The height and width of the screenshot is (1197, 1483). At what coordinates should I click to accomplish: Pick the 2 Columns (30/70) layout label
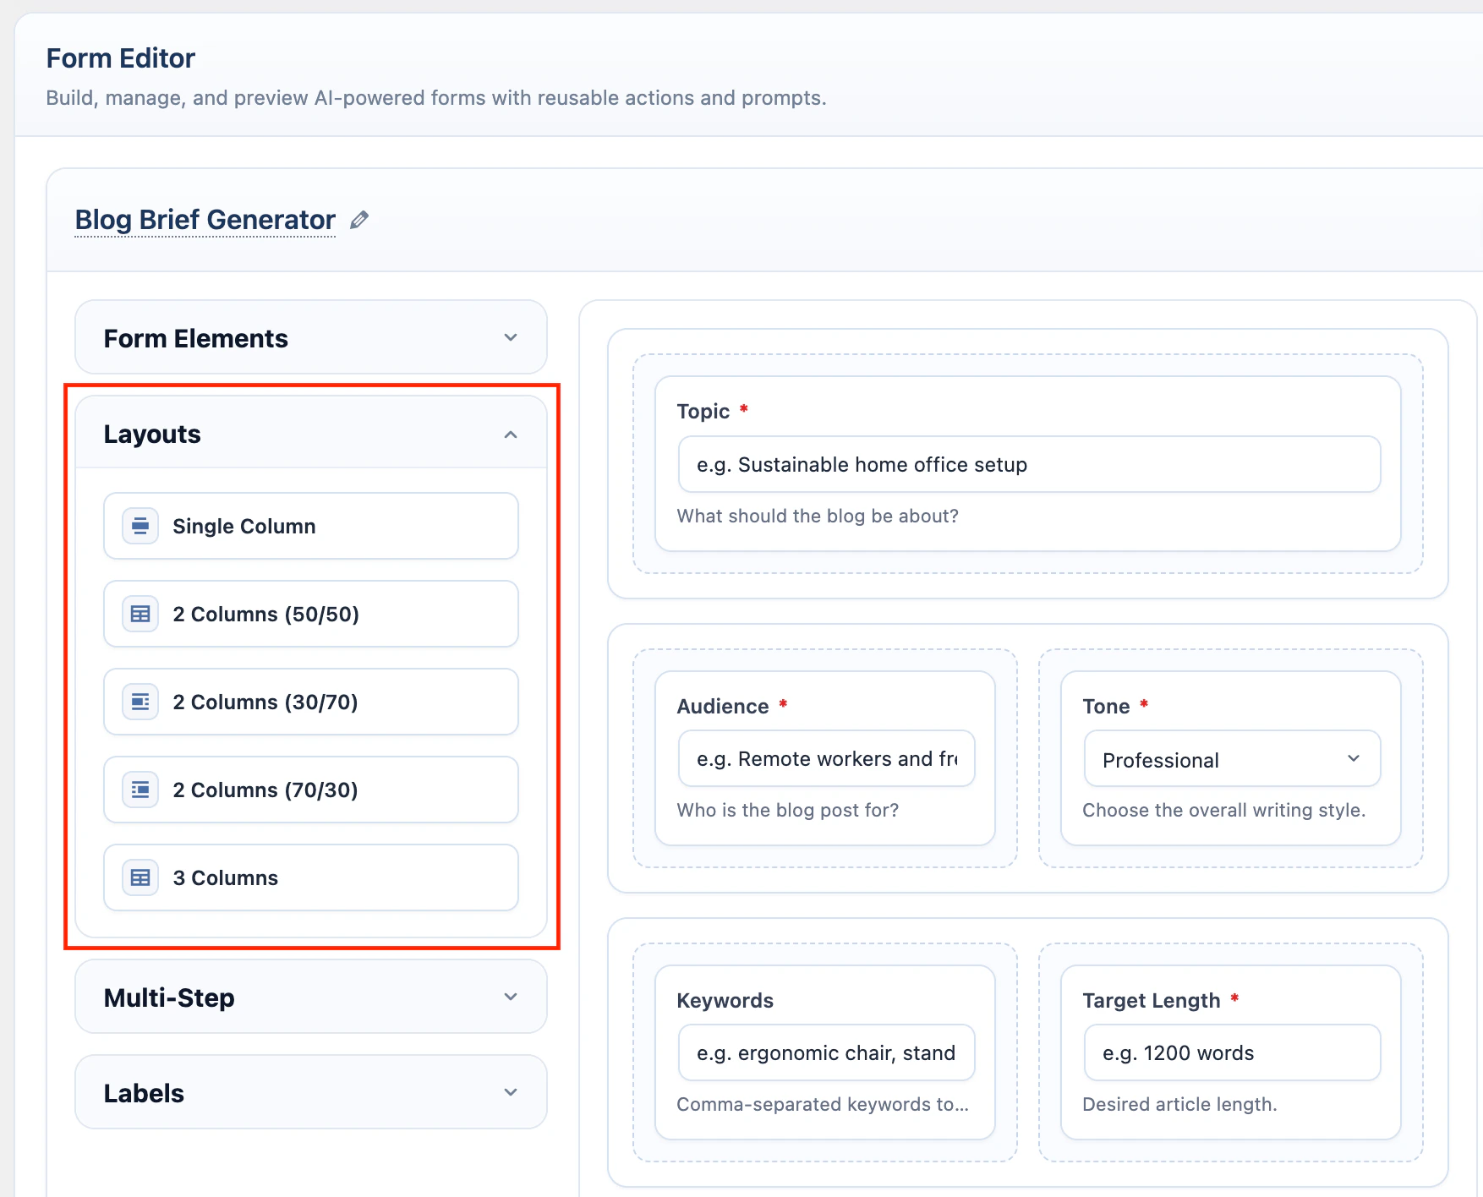(x=265, y=702)
